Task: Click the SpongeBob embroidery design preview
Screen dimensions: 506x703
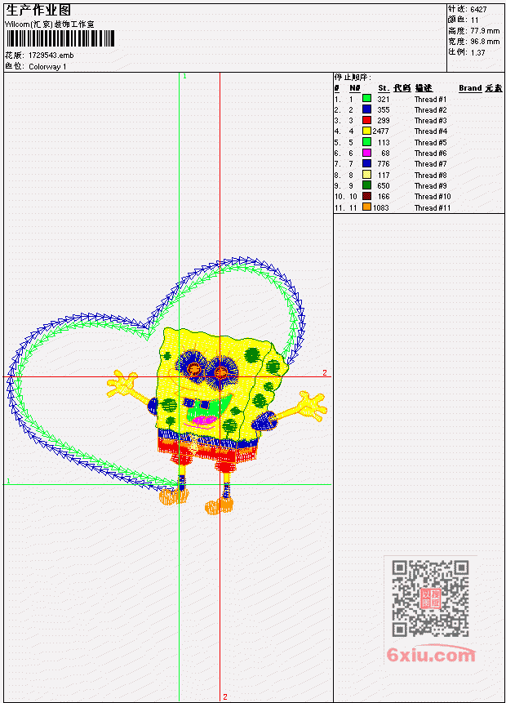Action: 168,385
